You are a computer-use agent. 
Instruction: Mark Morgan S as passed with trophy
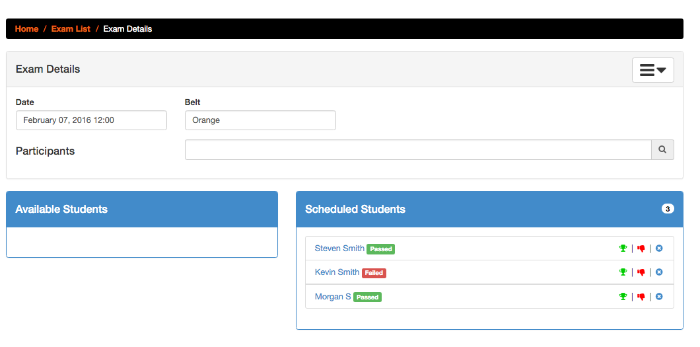coord(623,296)
